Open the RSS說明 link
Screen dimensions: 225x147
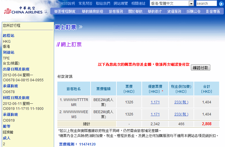(68, 4)
